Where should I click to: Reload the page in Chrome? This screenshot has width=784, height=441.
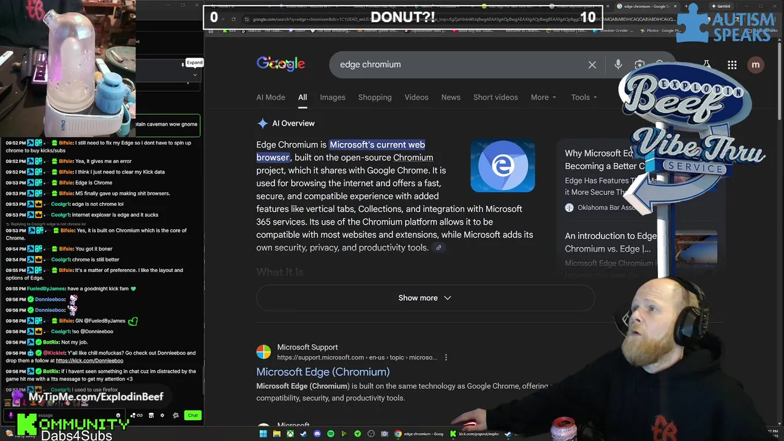(233, 19)
